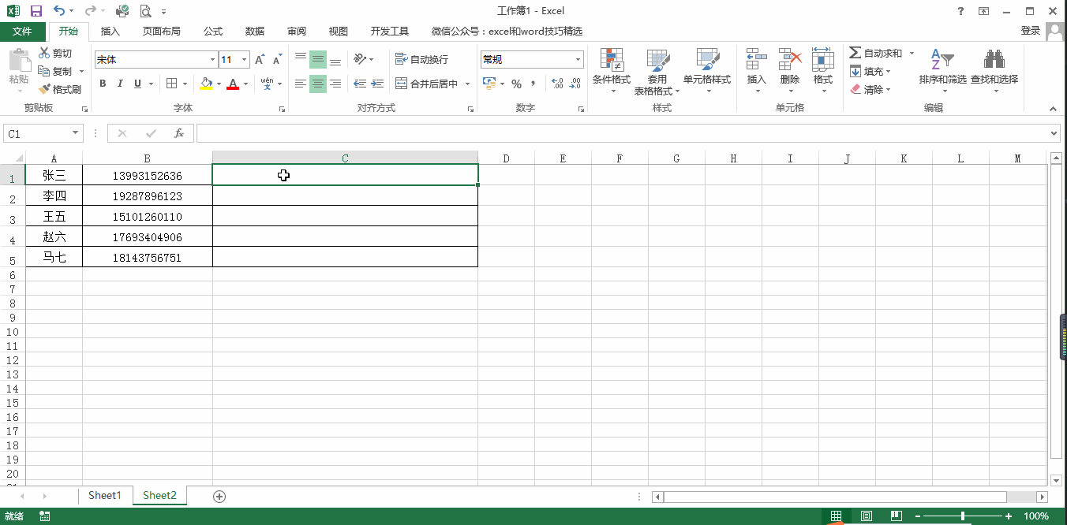Click zoom in plus button
Viewport: 1067px width, 525px height.
click(1009, 516)
